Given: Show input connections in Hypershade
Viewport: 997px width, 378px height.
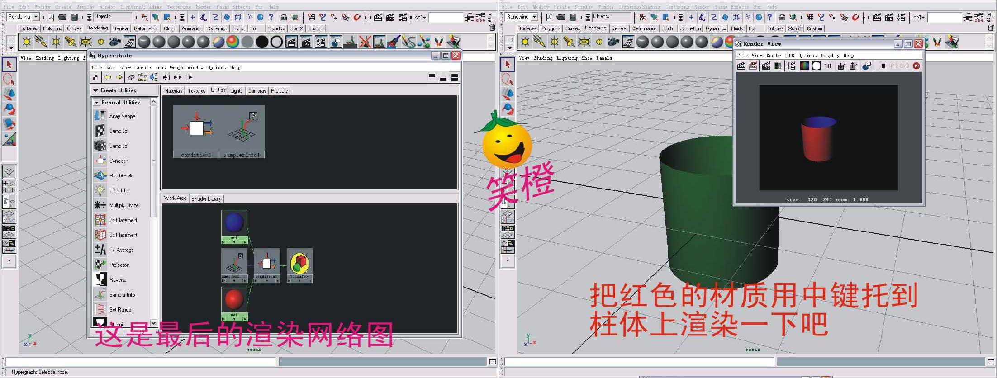Looking at the screenshot, I should pyautogui.click(x=166, y=77).
